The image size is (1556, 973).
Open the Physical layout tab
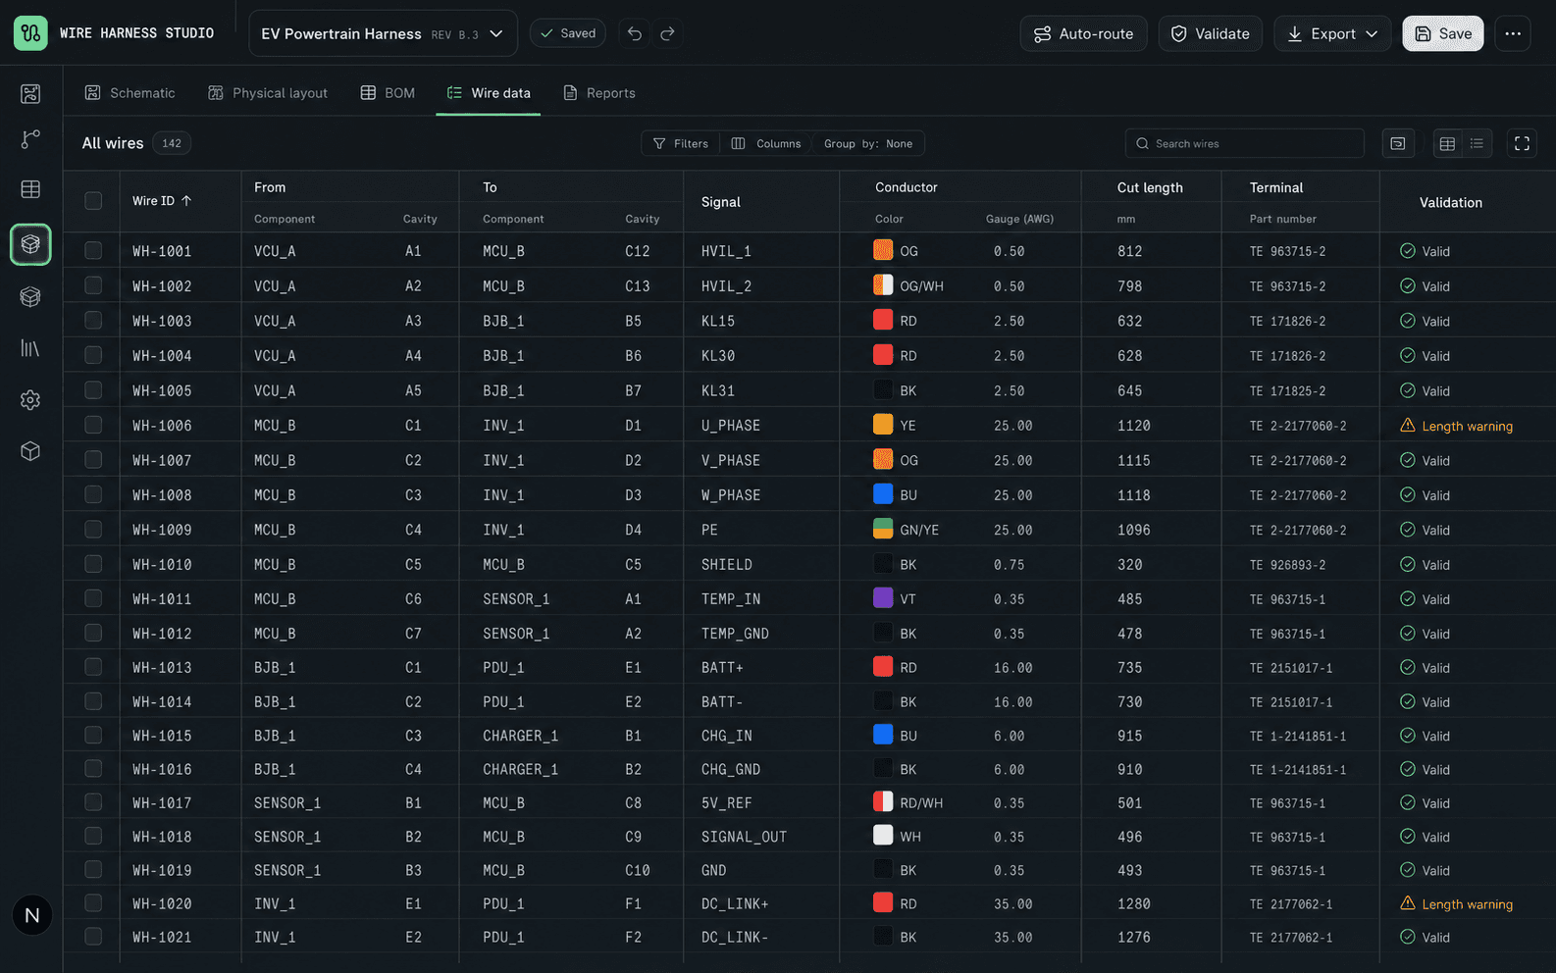pyautogui.click(x=268, y=93)
